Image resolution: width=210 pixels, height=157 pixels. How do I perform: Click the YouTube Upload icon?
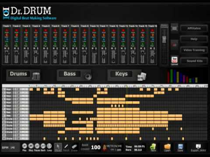tap(175, 60)
